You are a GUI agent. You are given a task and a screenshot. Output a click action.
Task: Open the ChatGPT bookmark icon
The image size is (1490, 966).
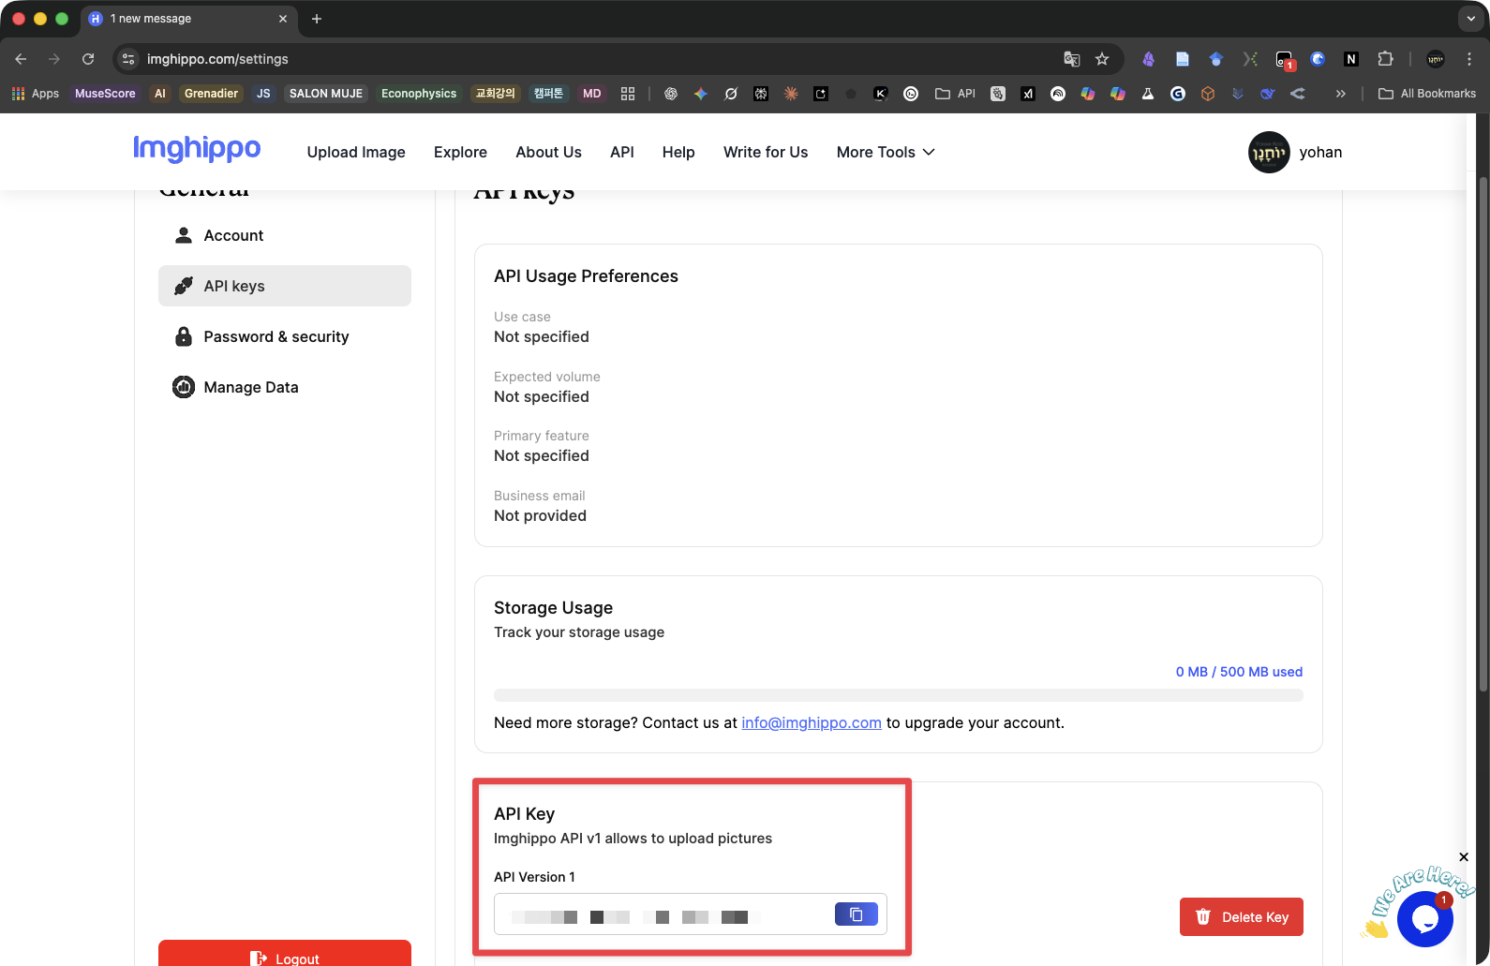click(x=671, y=94)
